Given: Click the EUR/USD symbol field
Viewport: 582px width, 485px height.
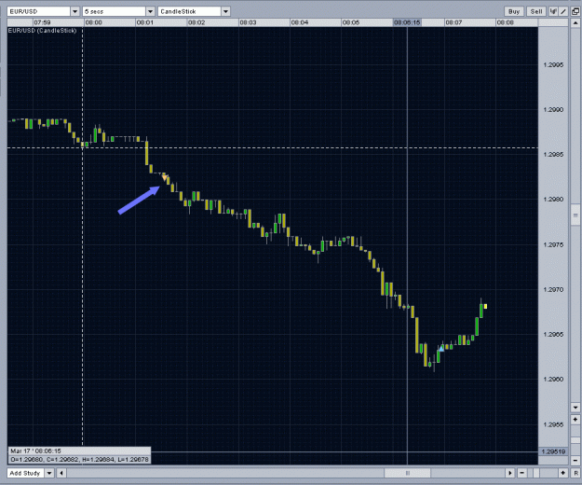Looking at the screenshot, I should 38,11.
